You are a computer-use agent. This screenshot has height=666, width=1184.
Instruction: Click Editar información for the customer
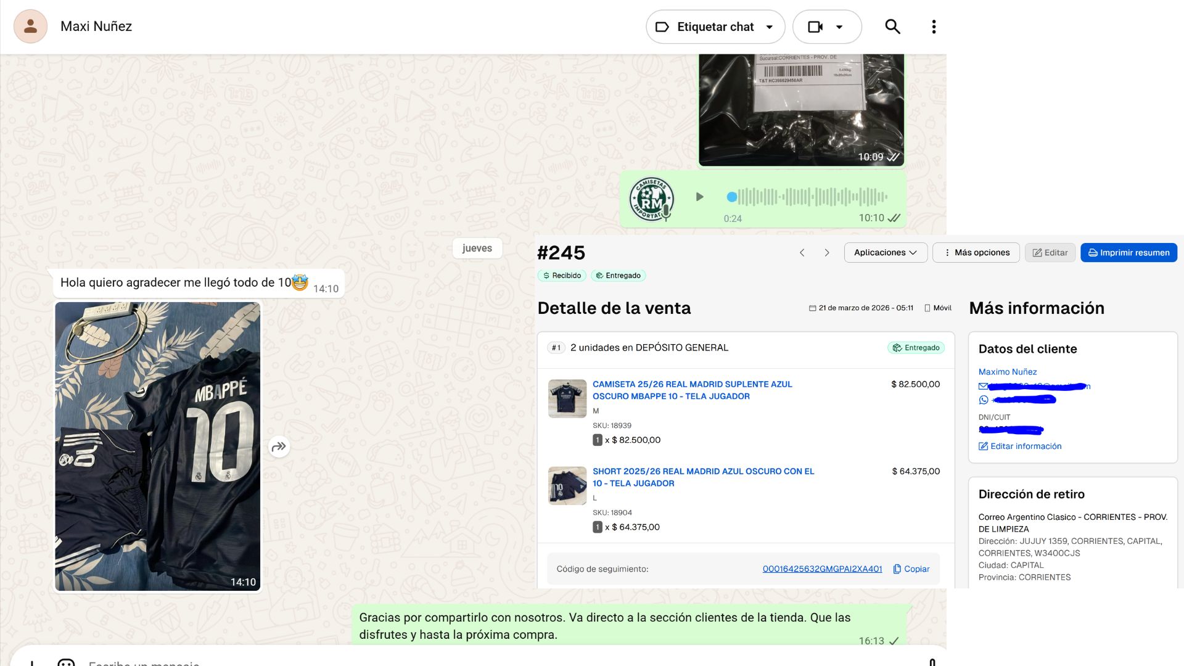click(1020, 446)
